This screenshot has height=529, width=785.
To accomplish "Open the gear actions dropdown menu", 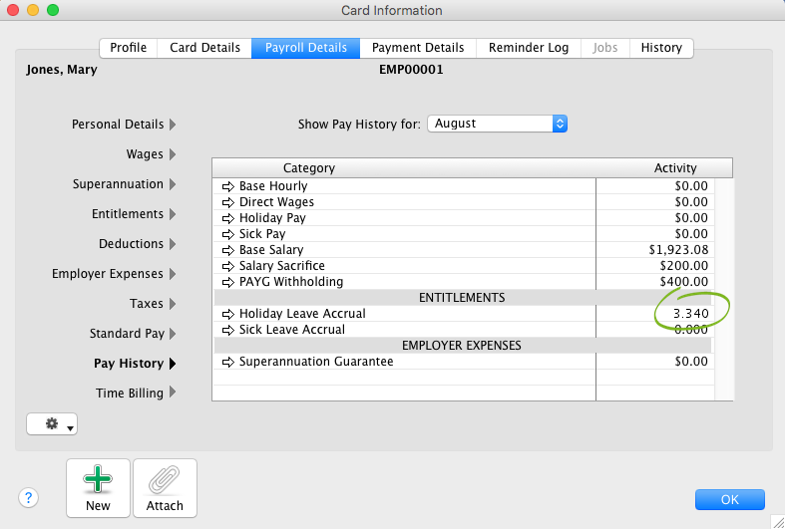I will (52, 423).
